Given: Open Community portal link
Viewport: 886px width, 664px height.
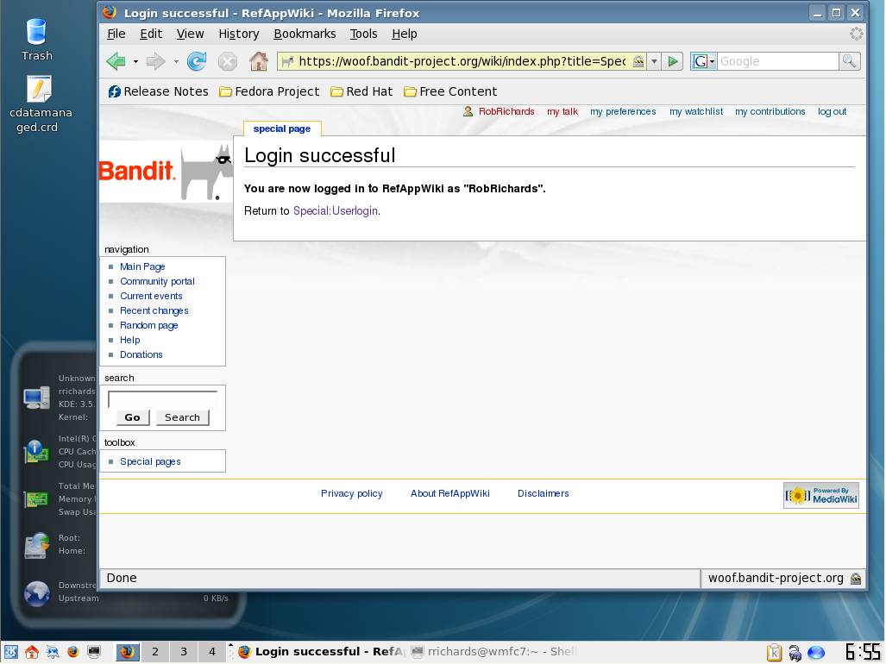Looking at the screenshot, I should 157,281.
